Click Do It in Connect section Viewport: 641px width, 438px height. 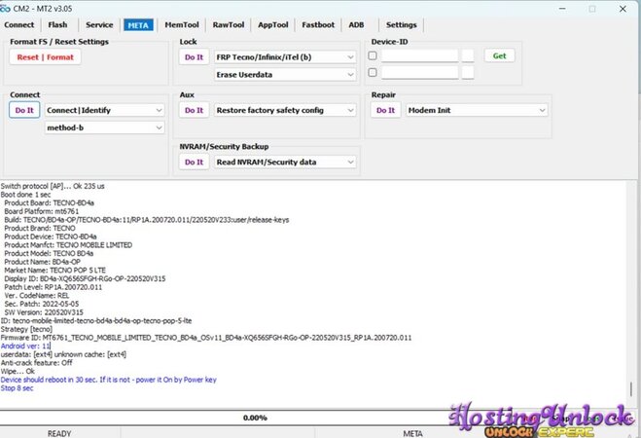tap(23, 110)
